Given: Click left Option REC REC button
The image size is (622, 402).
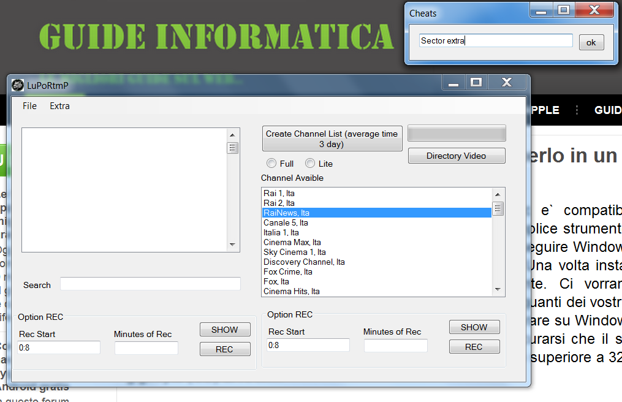Looking at the screenshot, I should (225, 349).
